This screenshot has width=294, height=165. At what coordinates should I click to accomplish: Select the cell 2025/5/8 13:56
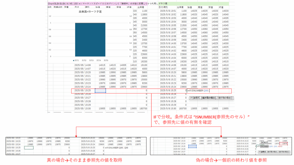tap(168, 29)
